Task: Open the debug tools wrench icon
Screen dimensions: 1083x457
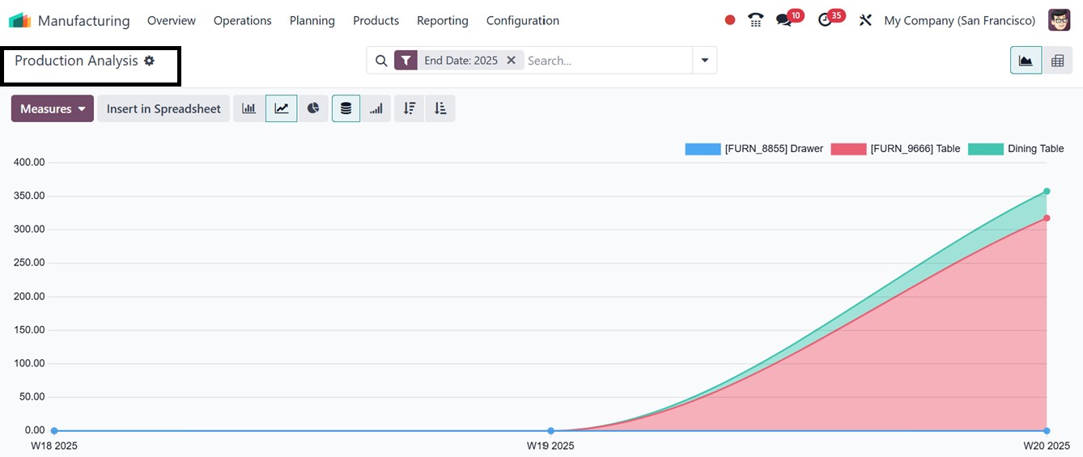Action: [865, 20]
